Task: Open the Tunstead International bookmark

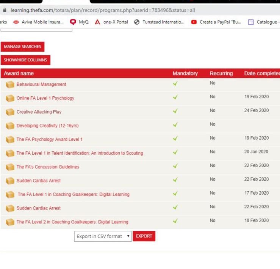Action: (x=159, y=22)
